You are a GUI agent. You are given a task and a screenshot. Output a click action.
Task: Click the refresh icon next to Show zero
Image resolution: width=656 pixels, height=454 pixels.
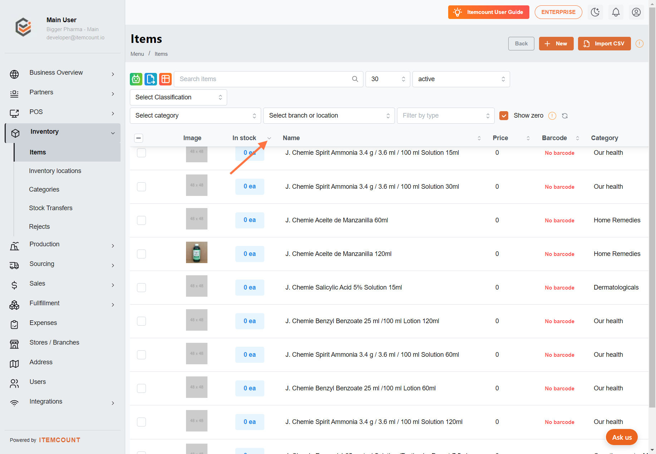(565, 116)
